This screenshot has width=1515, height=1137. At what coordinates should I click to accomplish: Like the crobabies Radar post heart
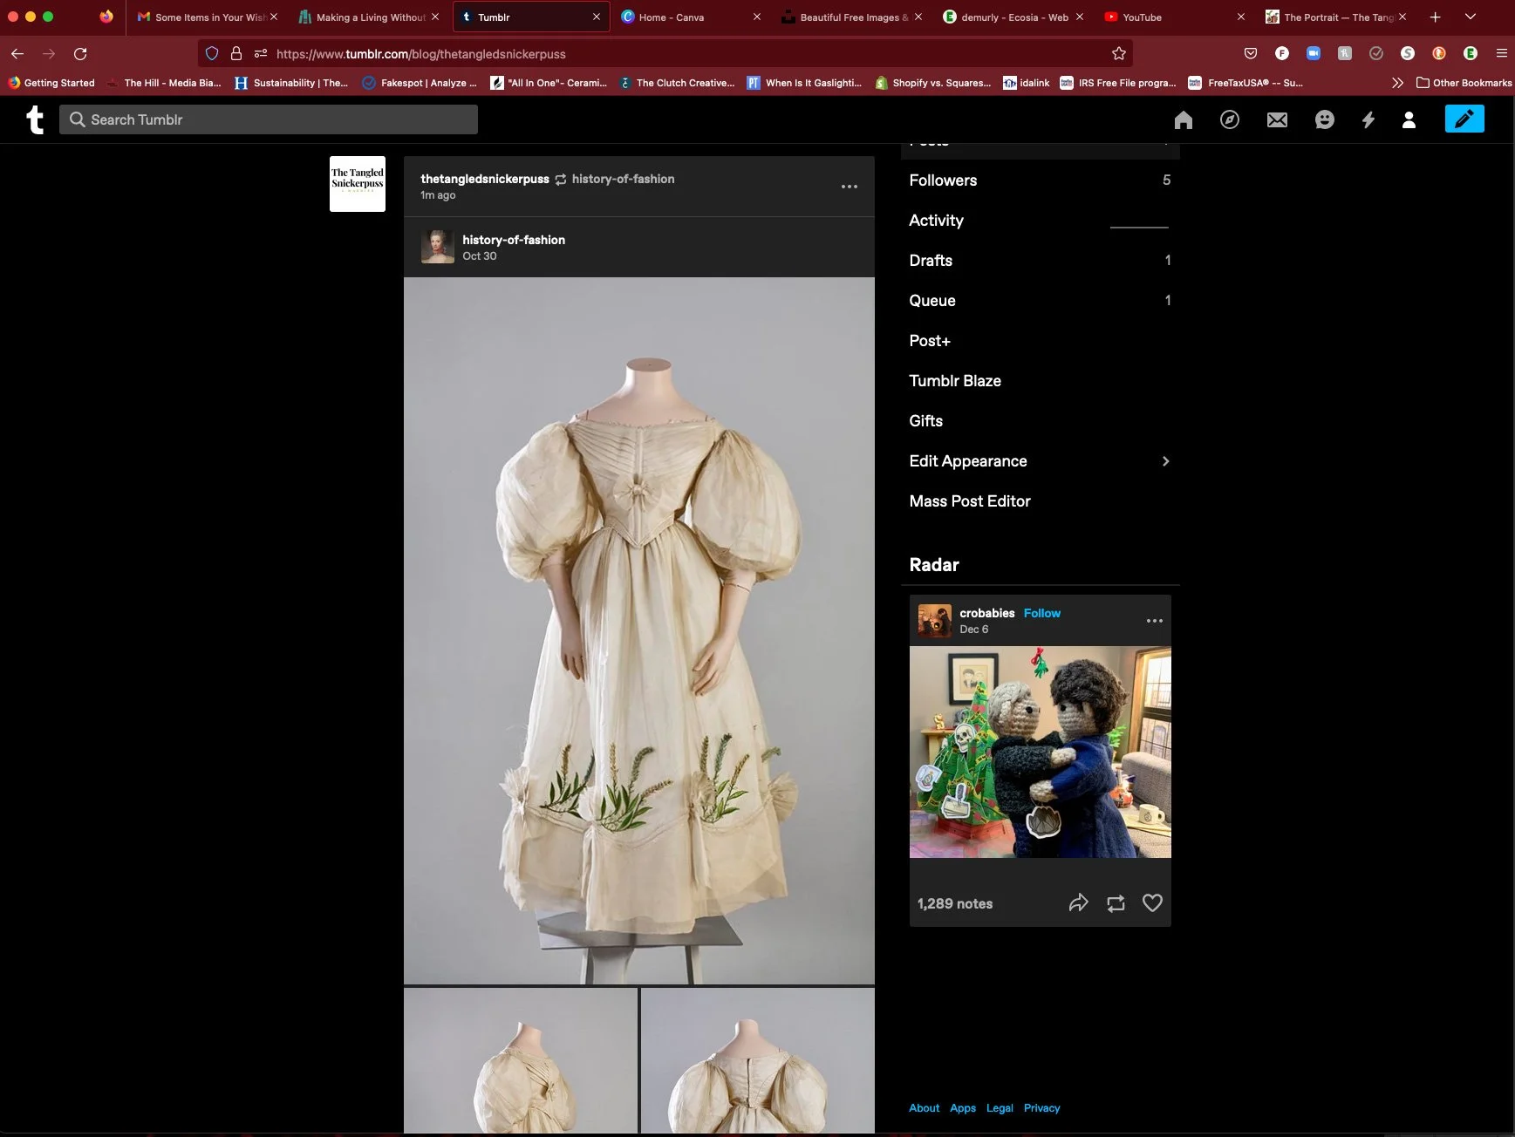coord(1152,902)
